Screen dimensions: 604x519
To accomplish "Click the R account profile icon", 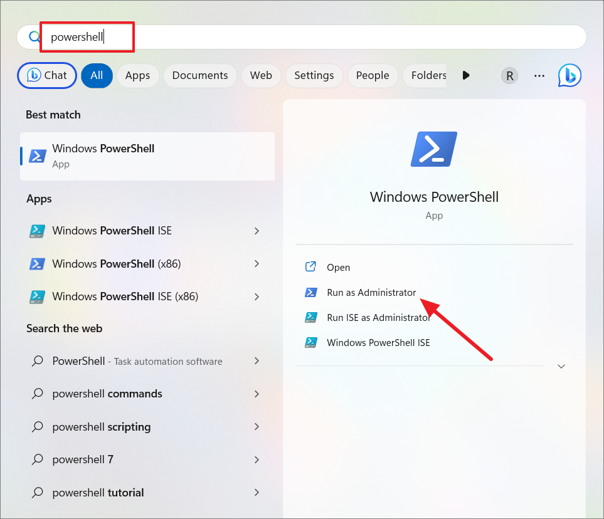I will [509, 75].
